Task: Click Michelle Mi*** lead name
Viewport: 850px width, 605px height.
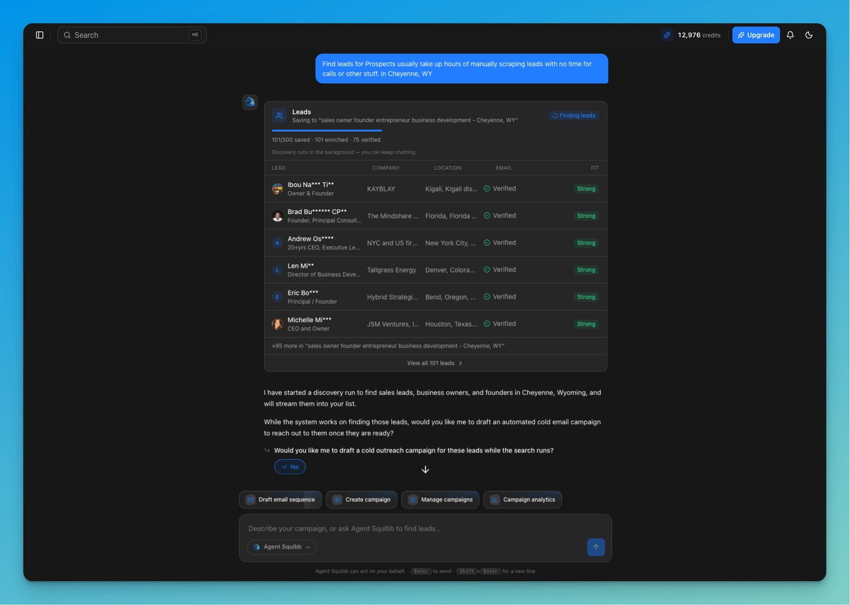Action: pos(309,320)
